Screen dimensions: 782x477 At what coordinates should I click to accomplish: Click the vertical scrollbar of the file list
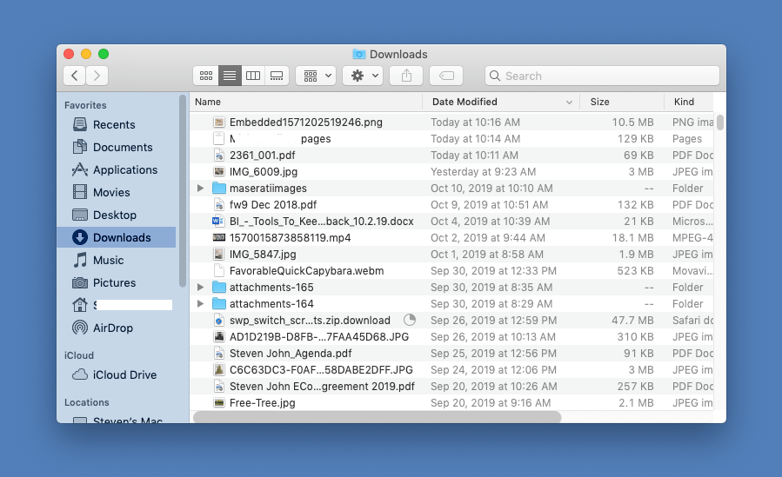[719, 123]
